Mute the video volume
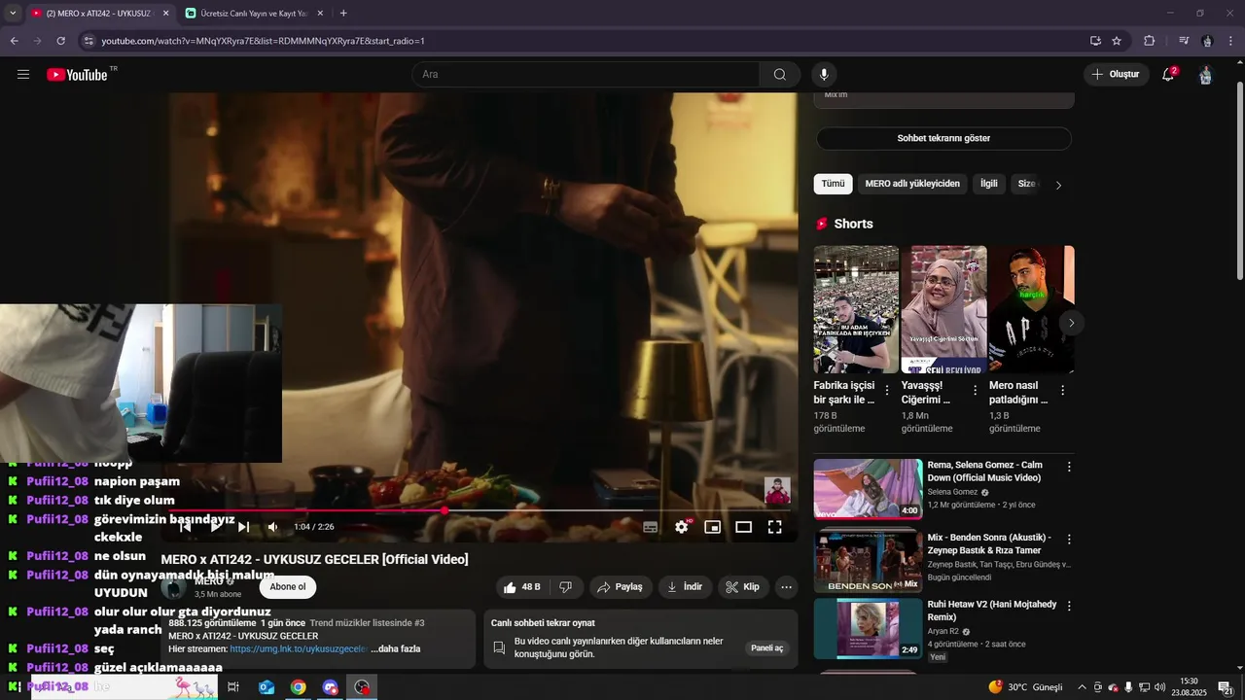 273,527
